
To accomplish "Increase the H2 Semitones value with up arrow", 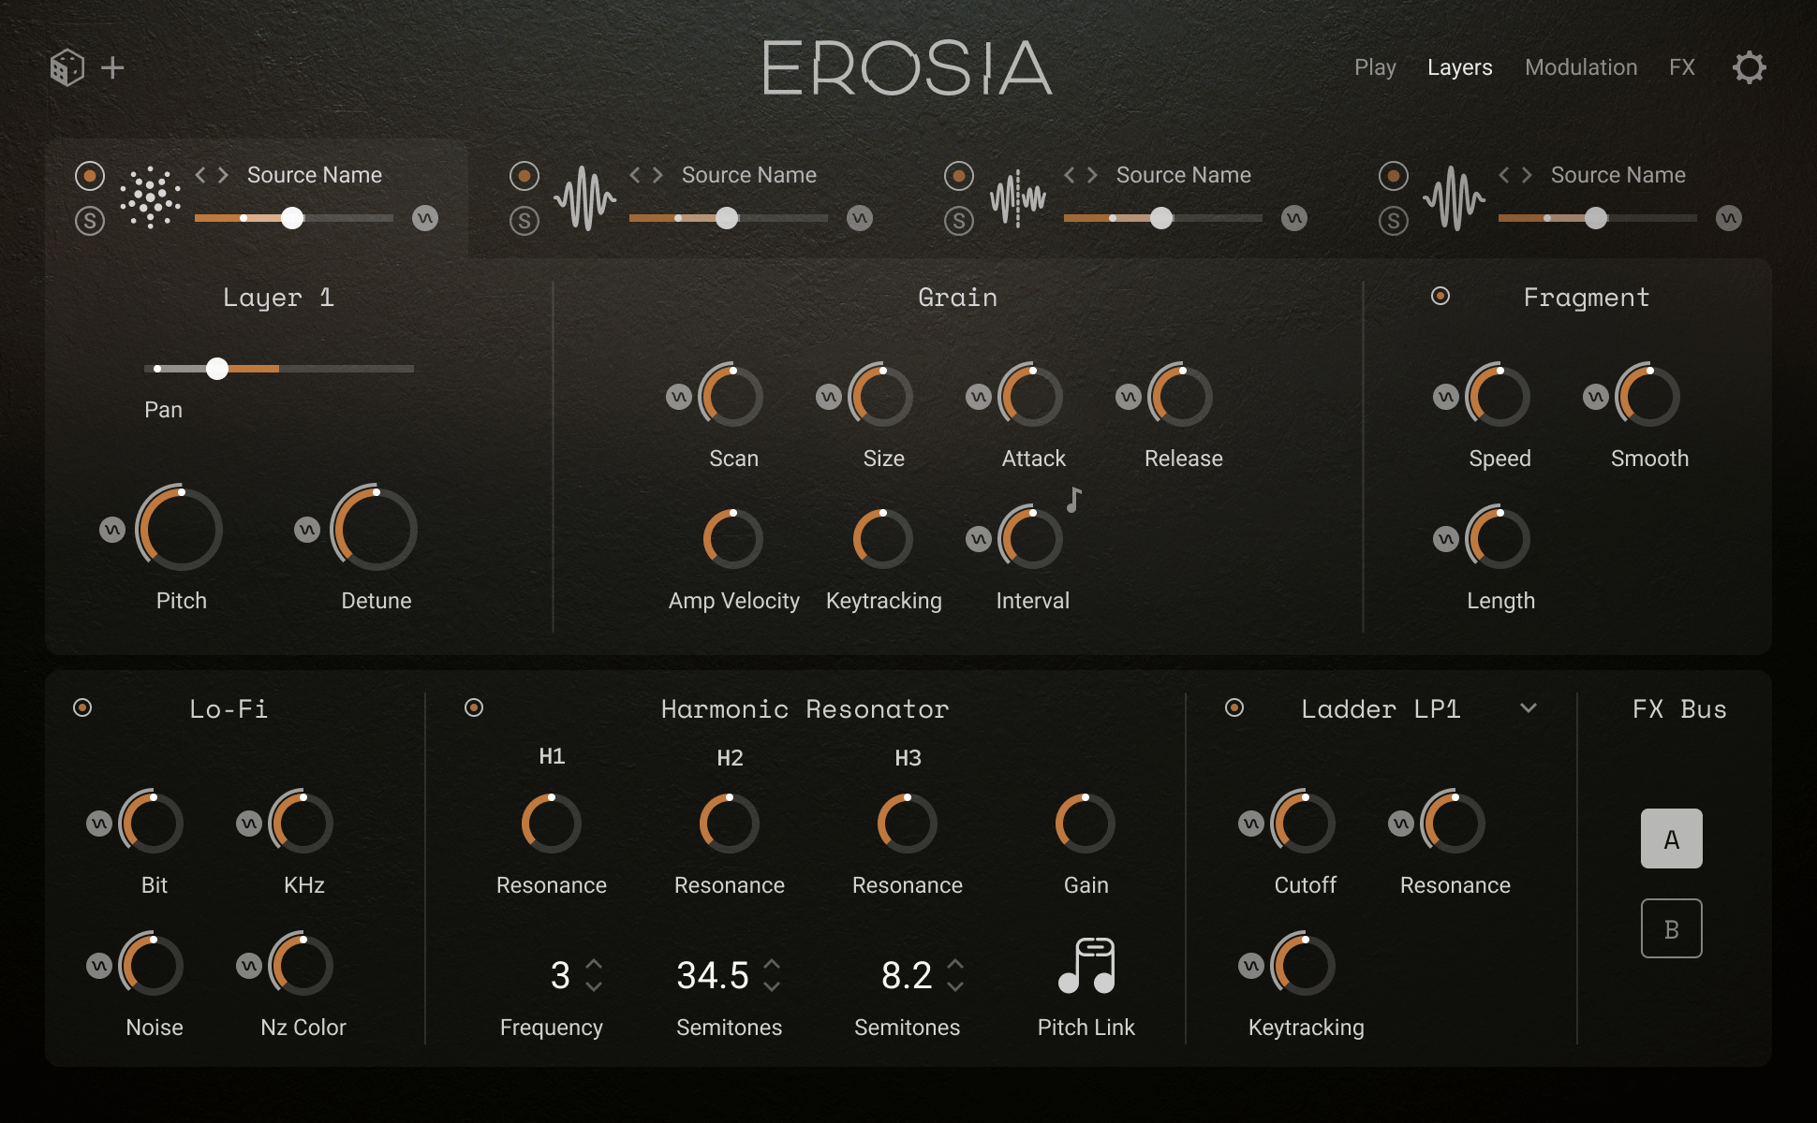I will tap(772, 963).
